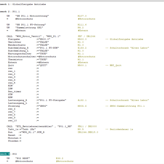This screenshot has height=164, width=164.
Task: Select the HSW parameter
Action: [10, 97]
